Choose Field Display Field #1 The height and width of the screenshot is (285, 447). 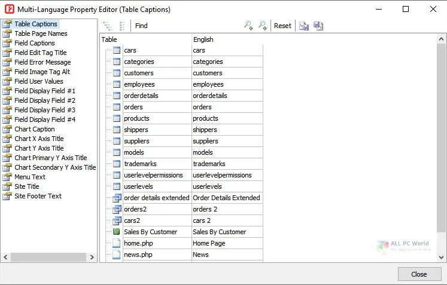(x=45, y=91)
